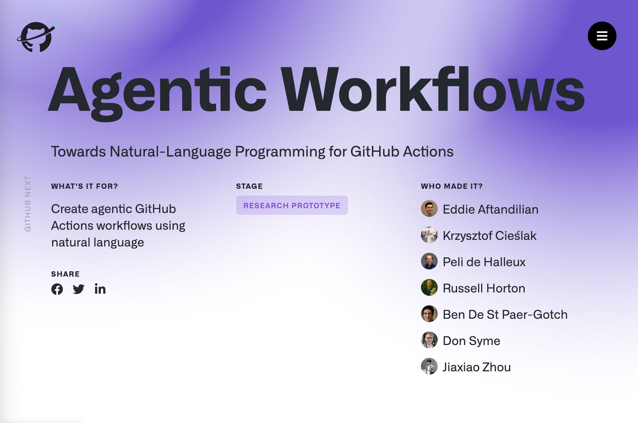Open Peli de Halleux name link
The width and height of the screenshot is (638, 423).
tap(484, 262)
